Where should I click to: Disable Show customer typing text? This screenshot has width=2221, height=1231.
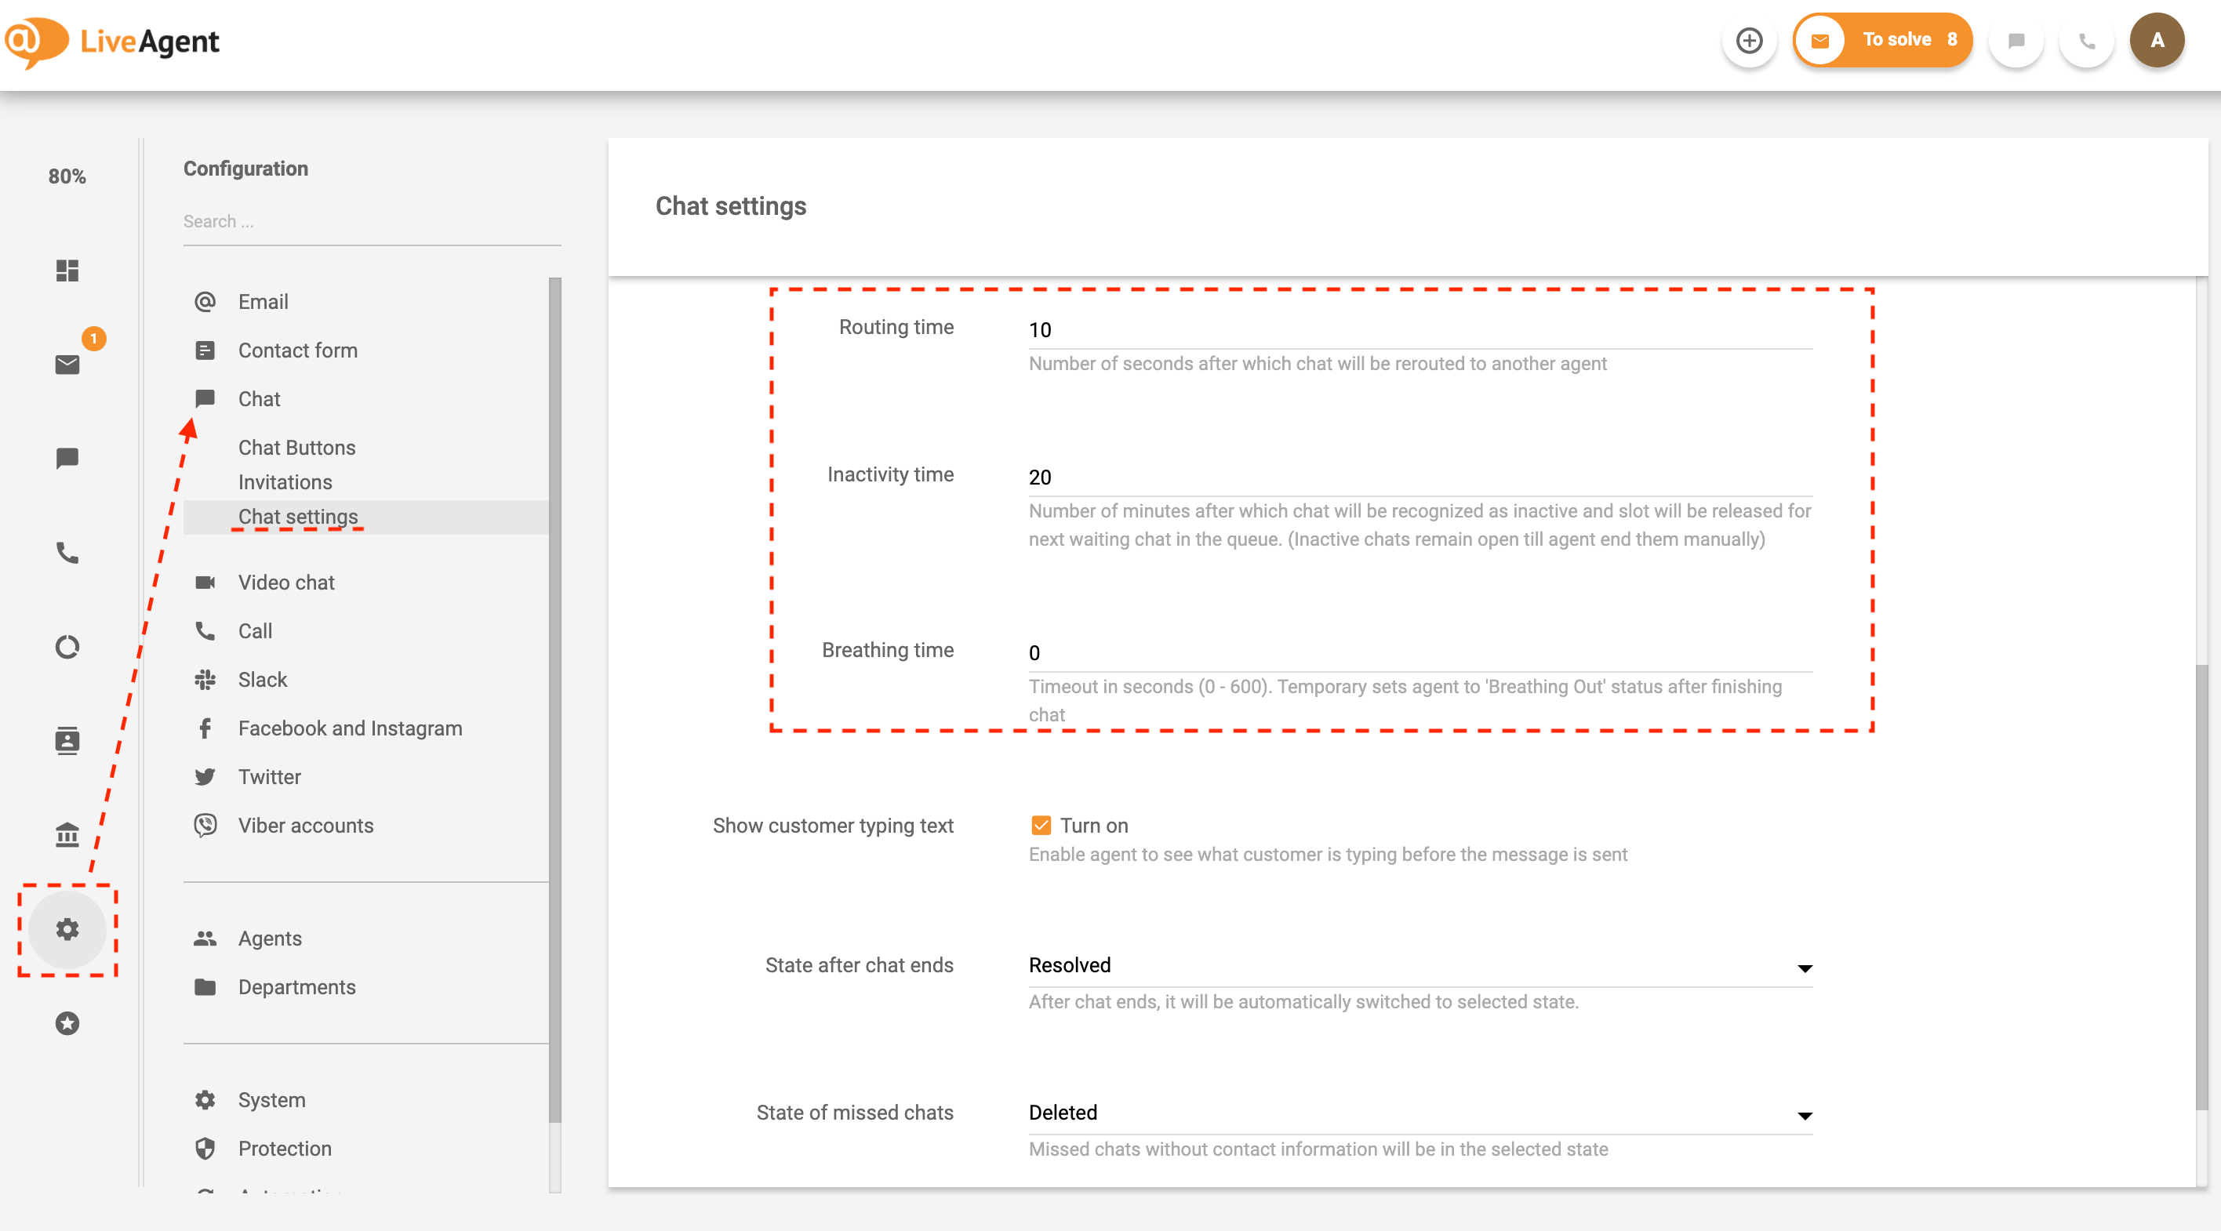click(x=1041, y=825)
